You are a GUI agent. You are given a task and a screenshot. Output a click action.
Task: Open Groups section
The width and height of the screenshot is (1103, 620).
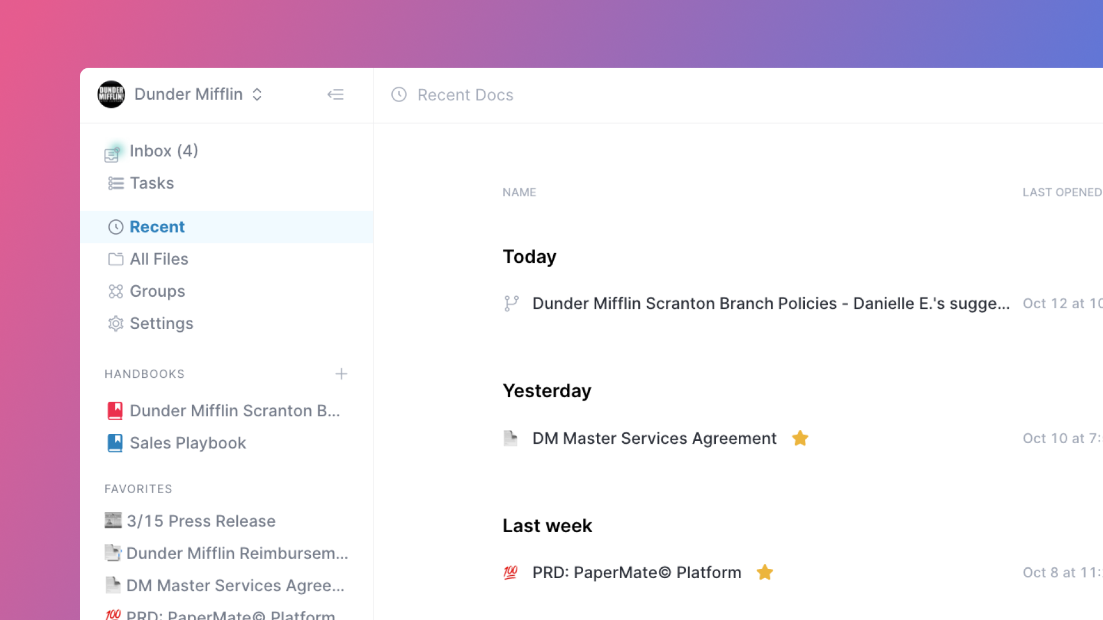pos(157,291)
